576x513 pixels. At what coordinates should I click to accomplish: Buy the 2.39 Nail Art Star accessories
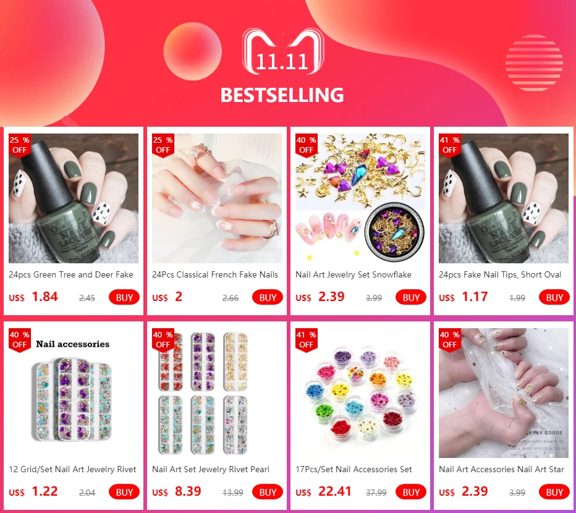point(554,492)
